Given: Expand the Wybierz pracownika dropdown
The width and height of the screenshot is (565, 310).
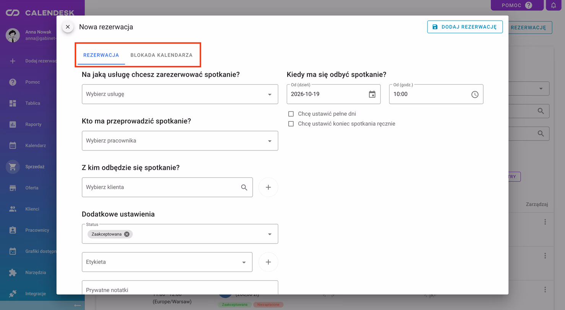Looking at the screenshot, I should coord(180,140).
